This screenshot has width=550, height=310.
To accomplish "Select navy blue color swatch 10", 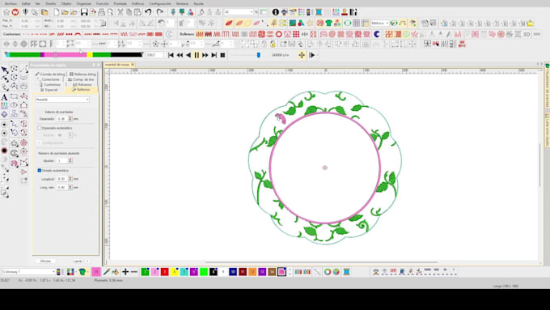I will (233, 272).
